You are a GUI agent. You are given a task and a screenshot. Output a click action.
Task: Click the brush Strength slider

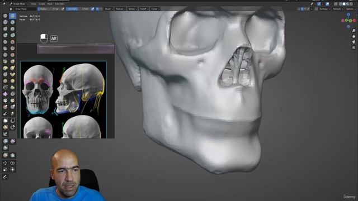pyautogui.click(x=78, y=9)
